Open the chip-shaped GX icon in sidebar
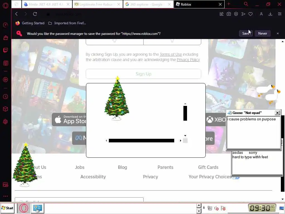Screen dimensions: 285x214 pyautogui.click(x=6, y=63)
